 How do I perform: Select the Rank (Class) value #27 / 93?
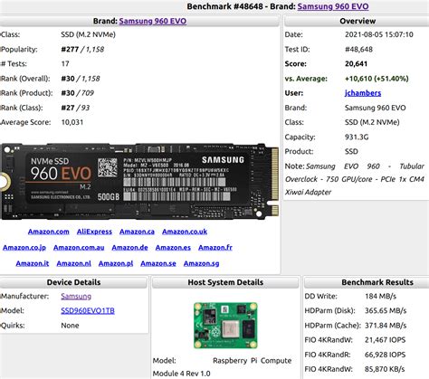(x=75, y=108)
